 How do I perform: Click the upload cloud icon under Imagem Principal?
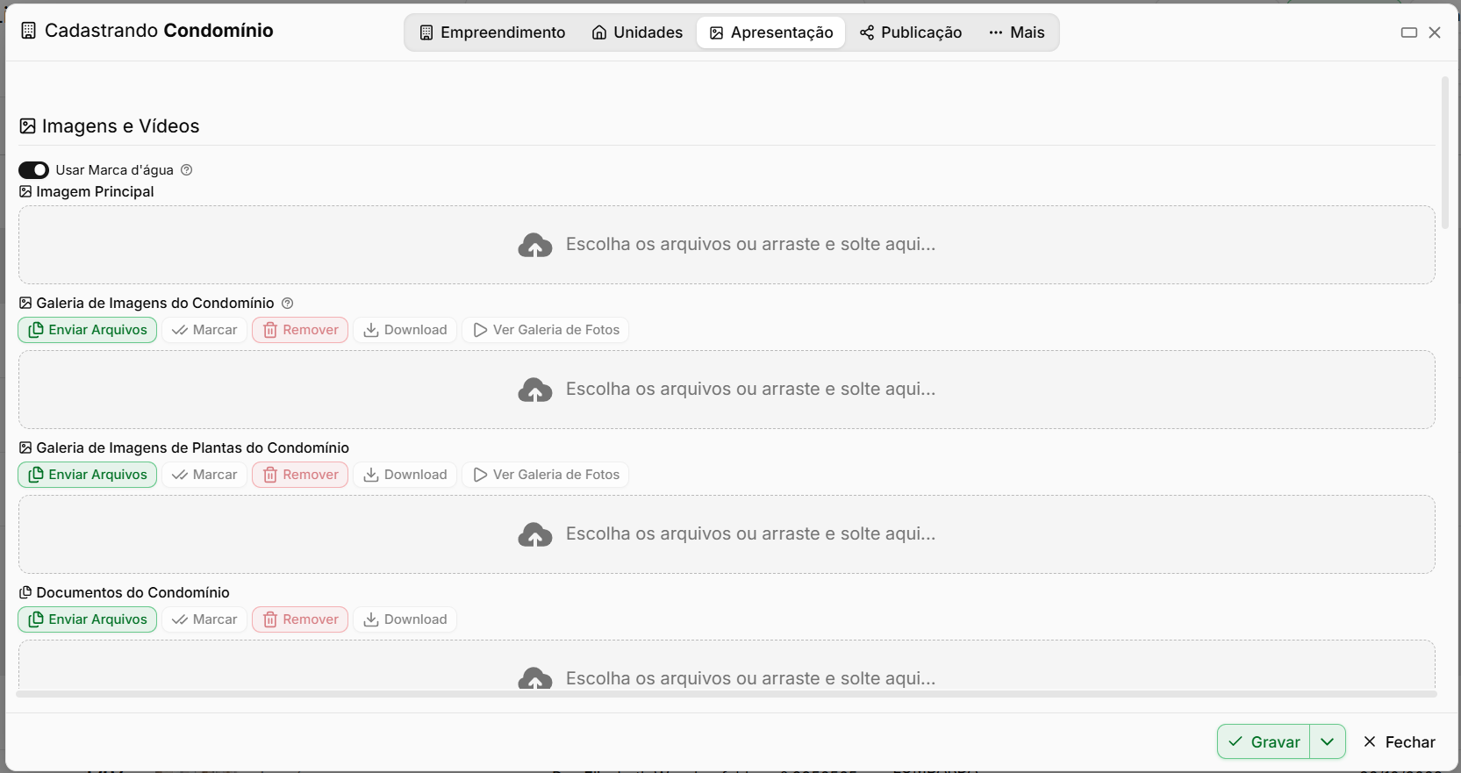coord(535,245)
